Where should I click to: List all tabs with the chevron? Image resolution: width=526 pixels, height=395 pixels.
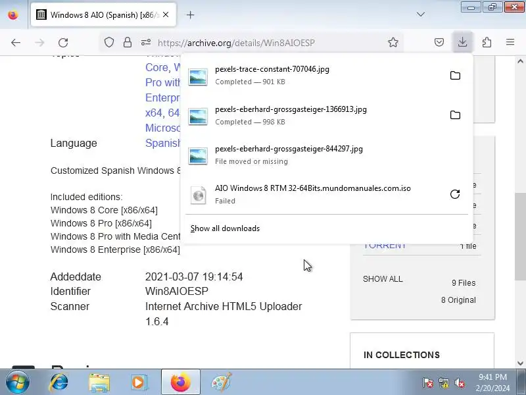coord(421,14)
